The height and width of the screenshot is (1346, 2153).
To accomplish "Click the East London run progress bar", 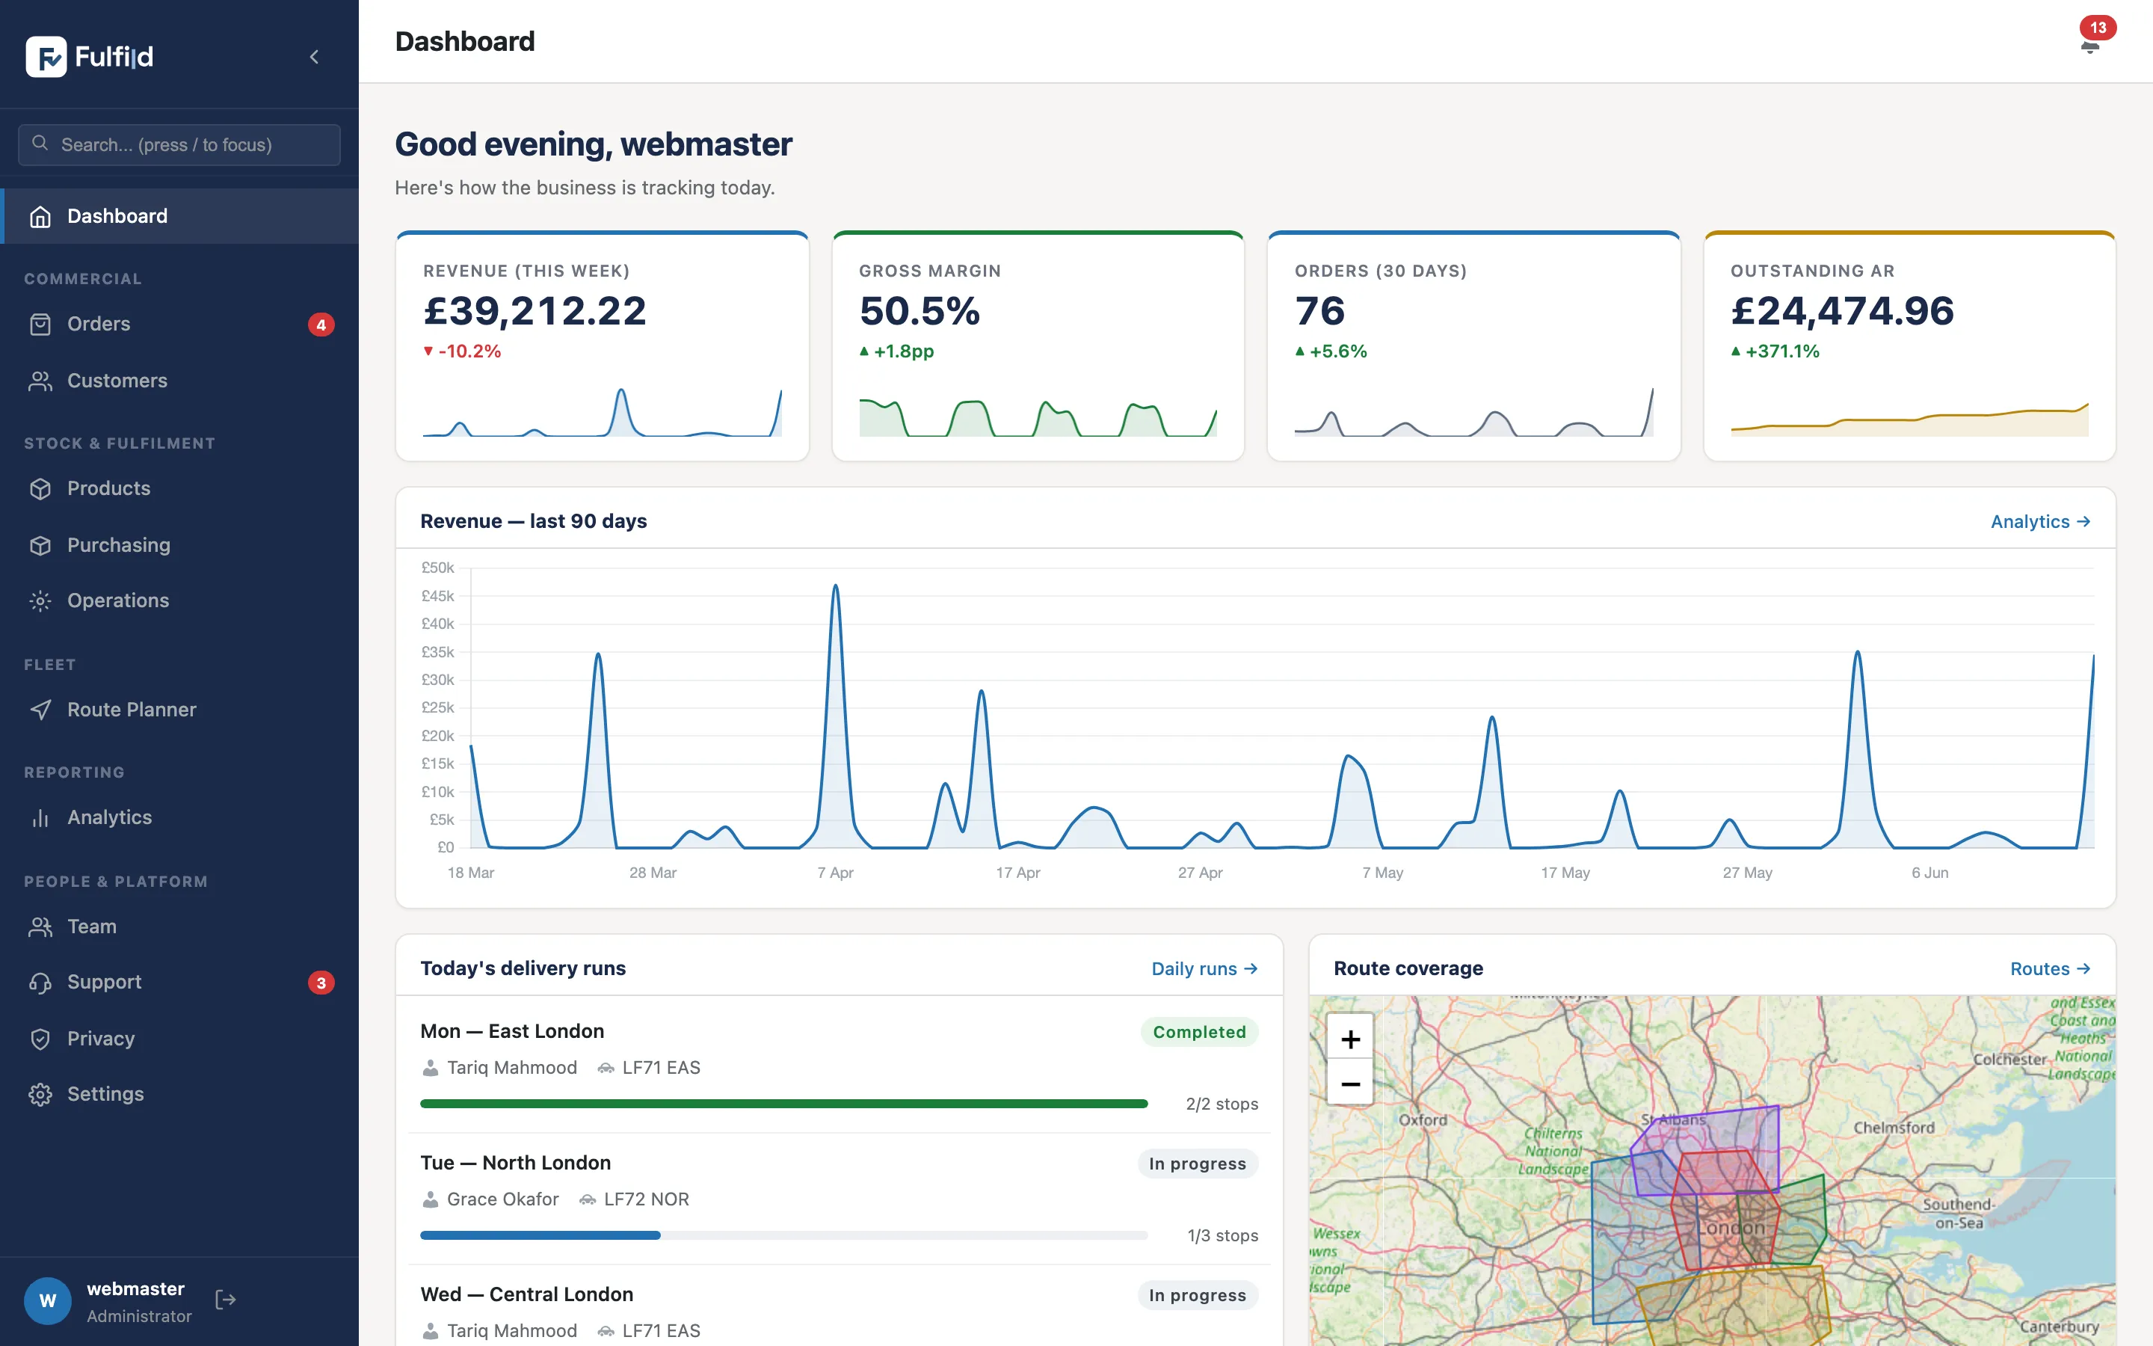I will click(783, 1104).
